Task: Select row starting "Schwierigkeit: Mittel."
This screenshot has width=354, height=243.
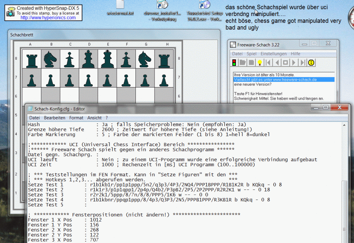Action: tap(284, 99)
